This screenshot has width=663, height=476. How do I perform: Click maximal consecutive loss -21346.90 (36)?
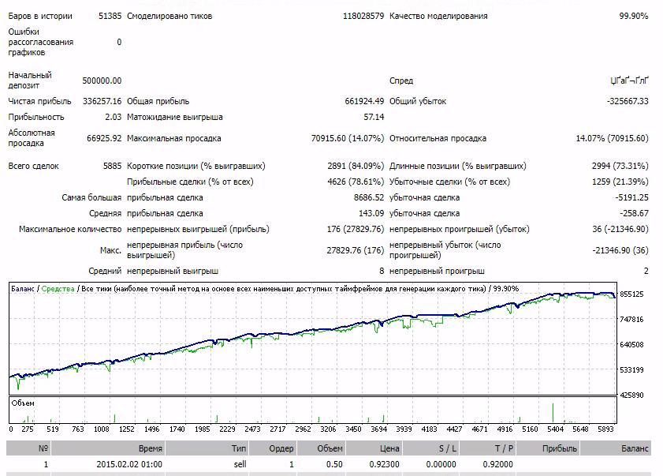620,250
